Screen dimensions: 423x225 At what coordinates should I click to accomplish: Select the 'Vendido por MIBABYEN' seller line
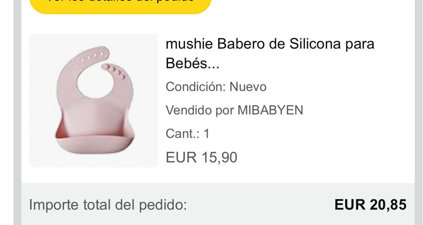234,110
